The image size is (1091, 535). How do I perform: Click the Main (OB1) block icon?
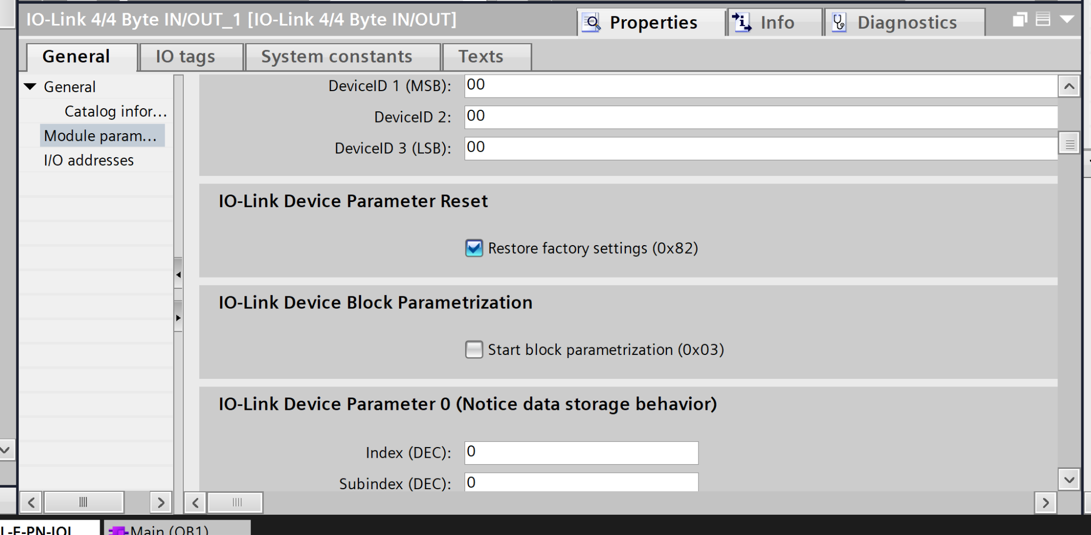[x=118, y=530]
